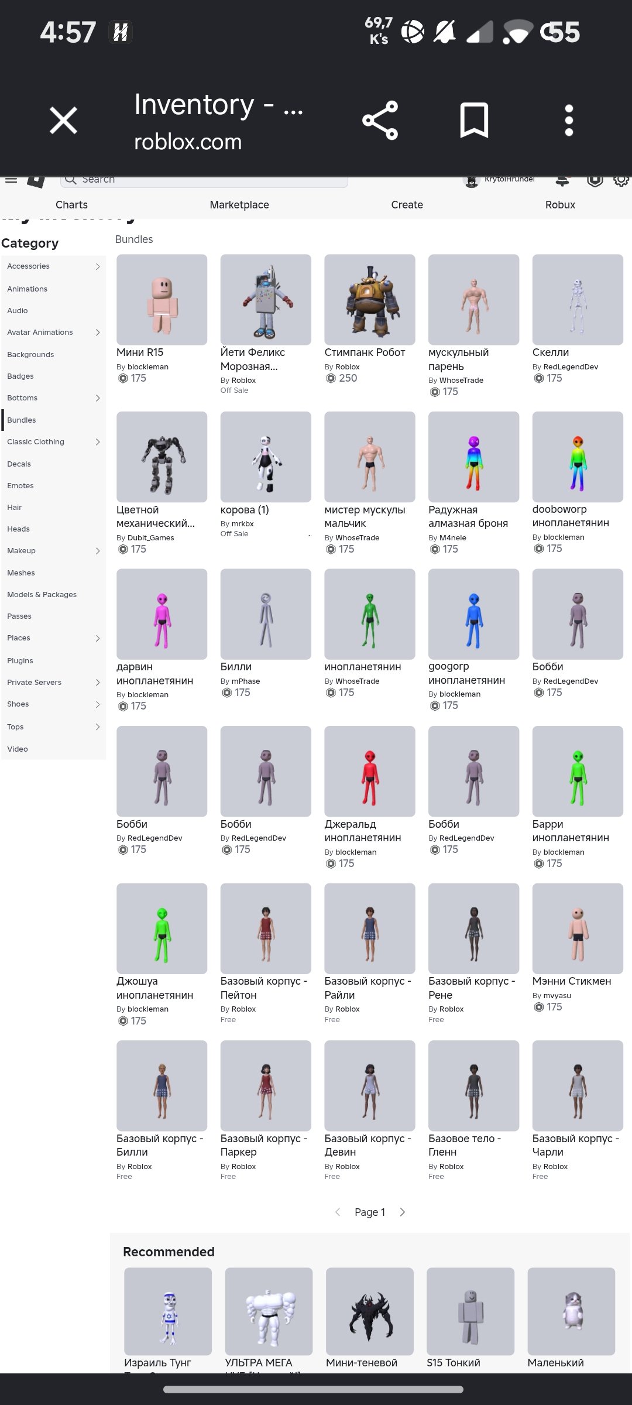Visit creator mPhase profile link
632x1405 pixels.
246,681
